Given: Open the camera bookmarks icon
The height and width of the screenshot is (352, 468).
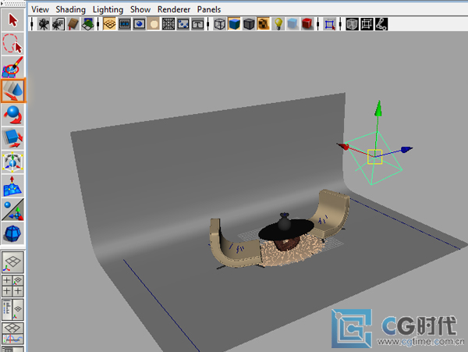Looking at the screenshot, I should 73,24.
